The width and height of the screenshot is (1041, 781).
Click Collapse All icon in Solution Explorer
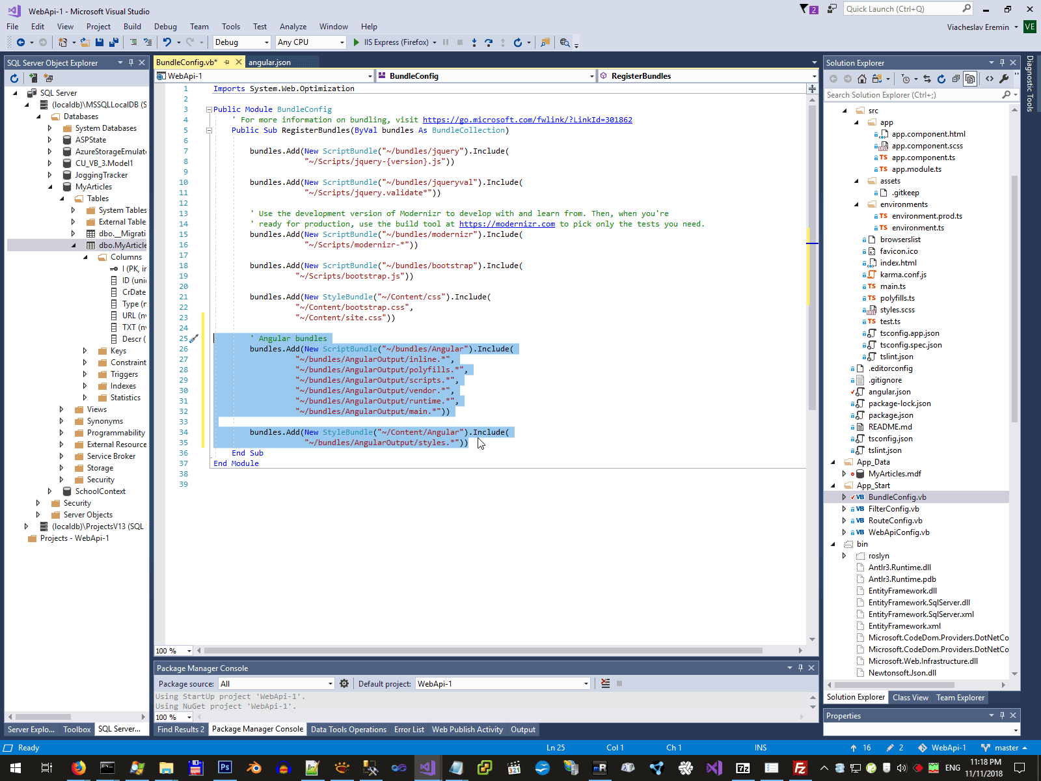coord(956,79)
